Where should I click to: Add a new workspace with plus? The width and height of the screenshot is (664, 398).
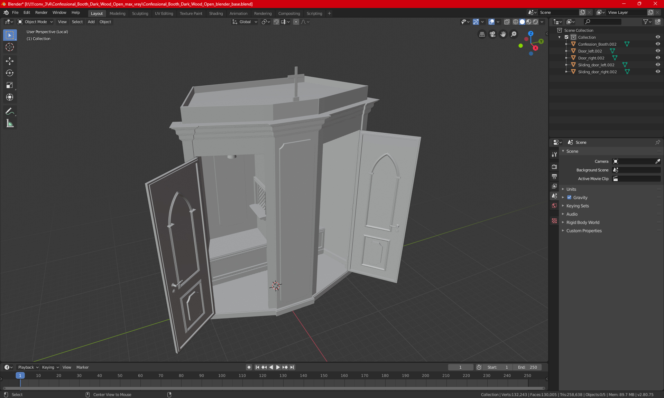point(329,13)
